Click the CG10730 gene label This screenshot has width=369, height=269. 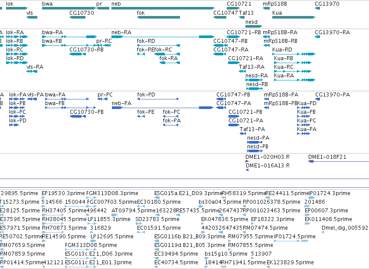tap(82, 13)
